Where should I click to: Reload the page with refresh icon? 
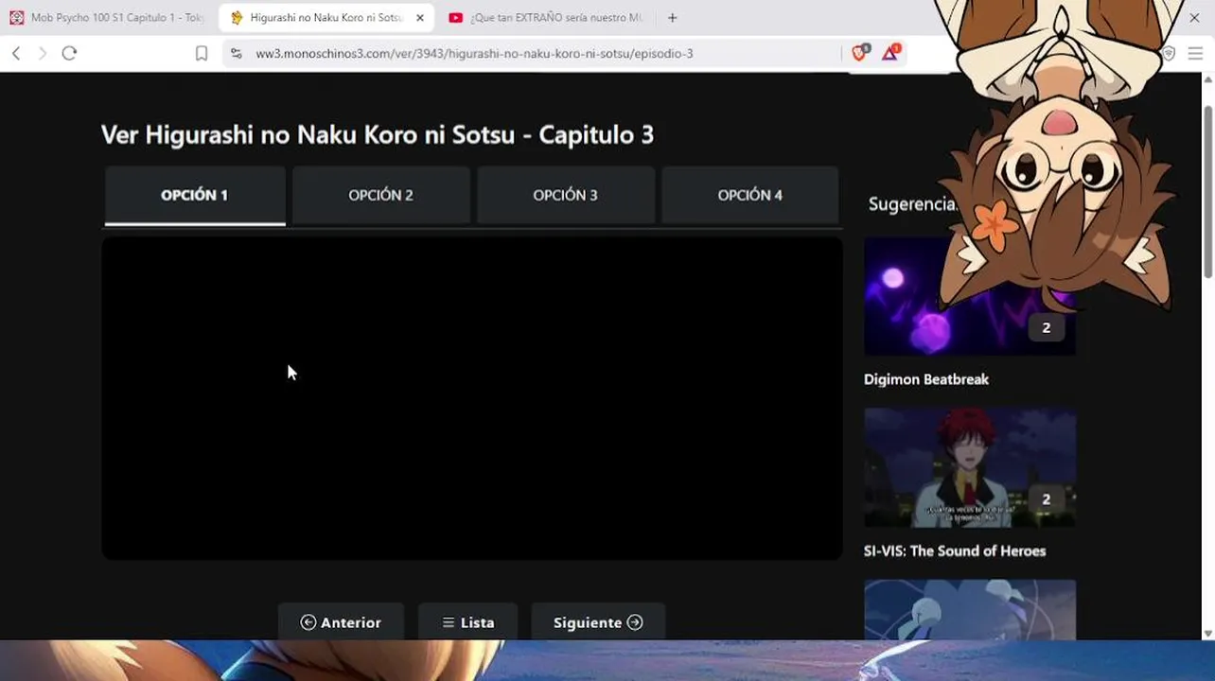69,54
